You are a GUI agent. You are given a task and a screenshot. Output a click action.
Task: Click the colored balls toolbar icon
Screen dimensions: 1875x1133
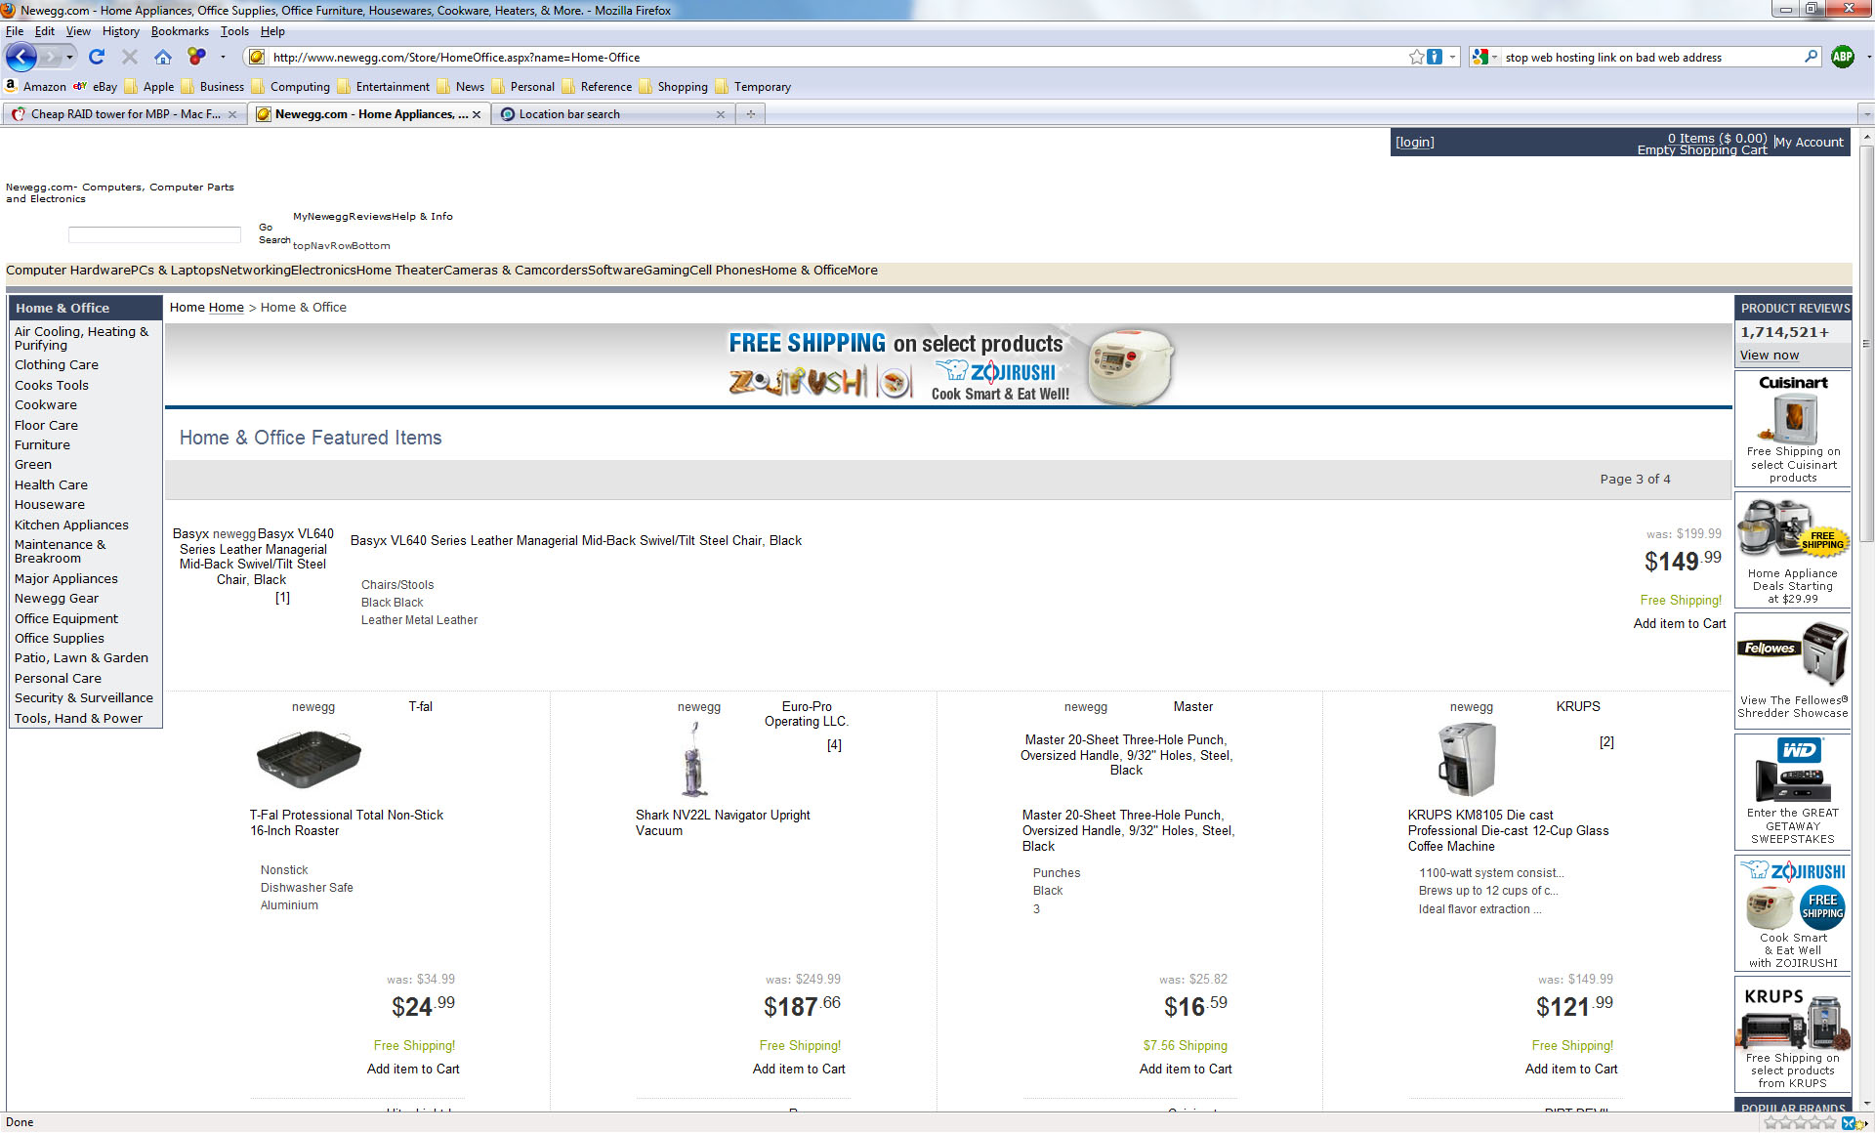pyautogui.click(x=197, y=57)
